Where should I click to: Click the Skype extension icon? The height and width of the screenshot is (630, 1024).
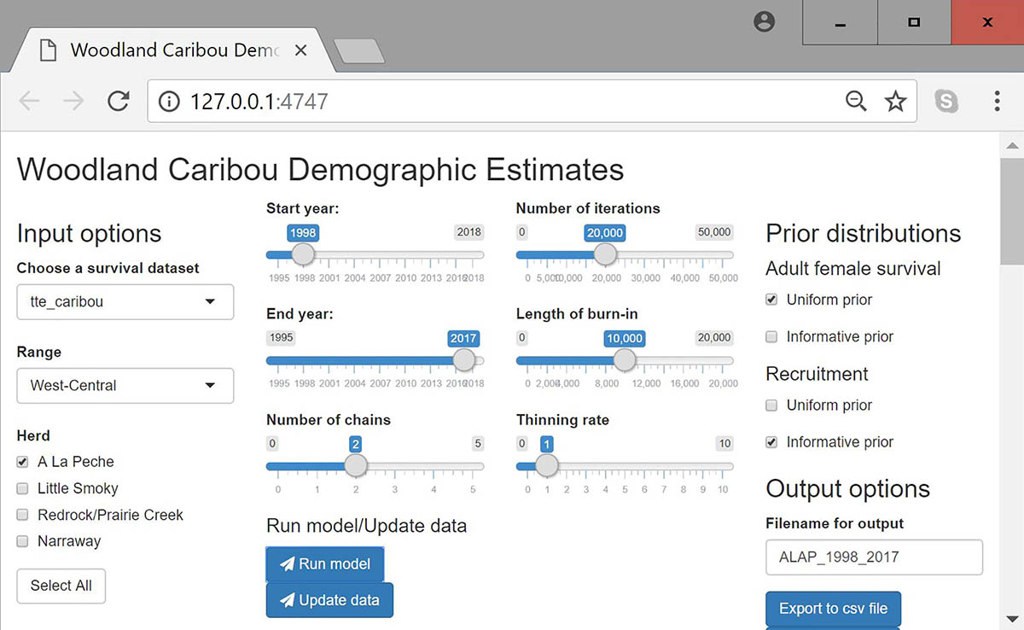946,102
